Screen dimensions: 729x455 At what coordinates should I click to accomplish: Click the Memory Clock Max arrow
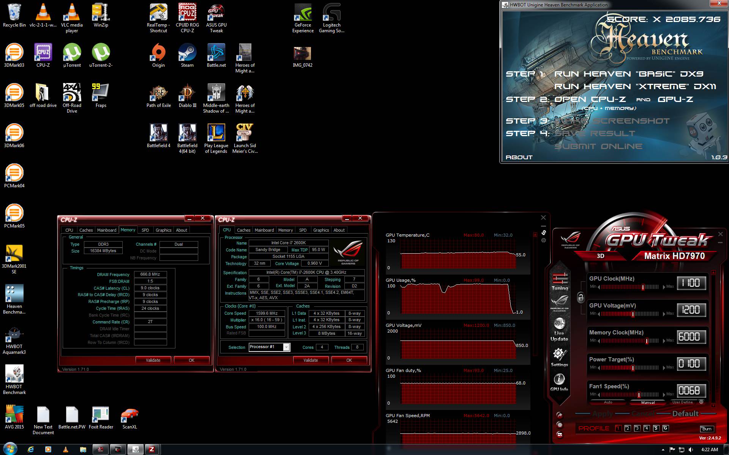pos(664,341)
